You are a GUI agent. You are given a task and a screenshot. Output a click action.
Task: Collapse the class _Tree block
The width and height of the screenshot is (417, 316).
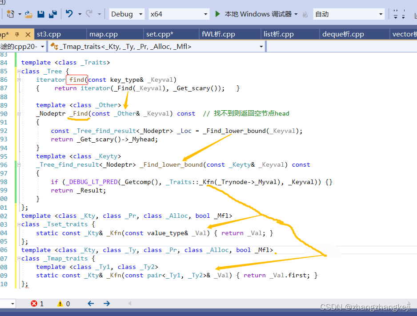click(x=19, y=71)
